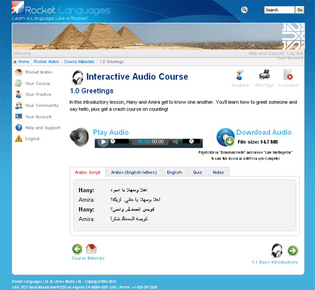This screenshot has width=315, height=290.
Task: Click the Search text field
Action: 279,10
